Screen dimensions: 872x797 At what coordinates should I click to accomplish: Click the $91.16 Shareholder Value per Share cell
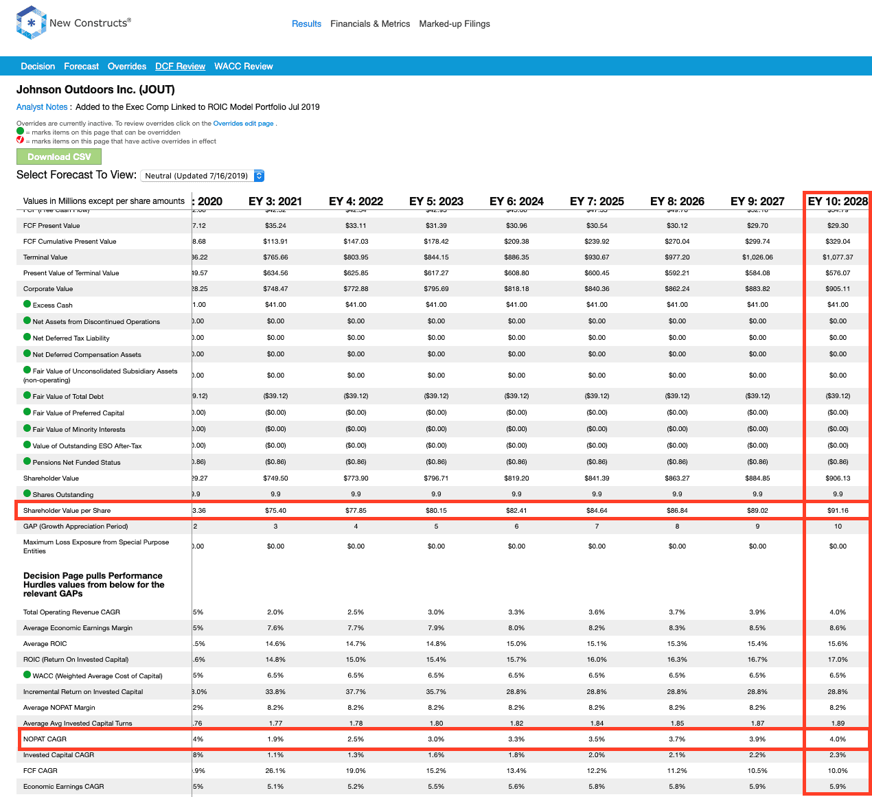click(838, 511)
